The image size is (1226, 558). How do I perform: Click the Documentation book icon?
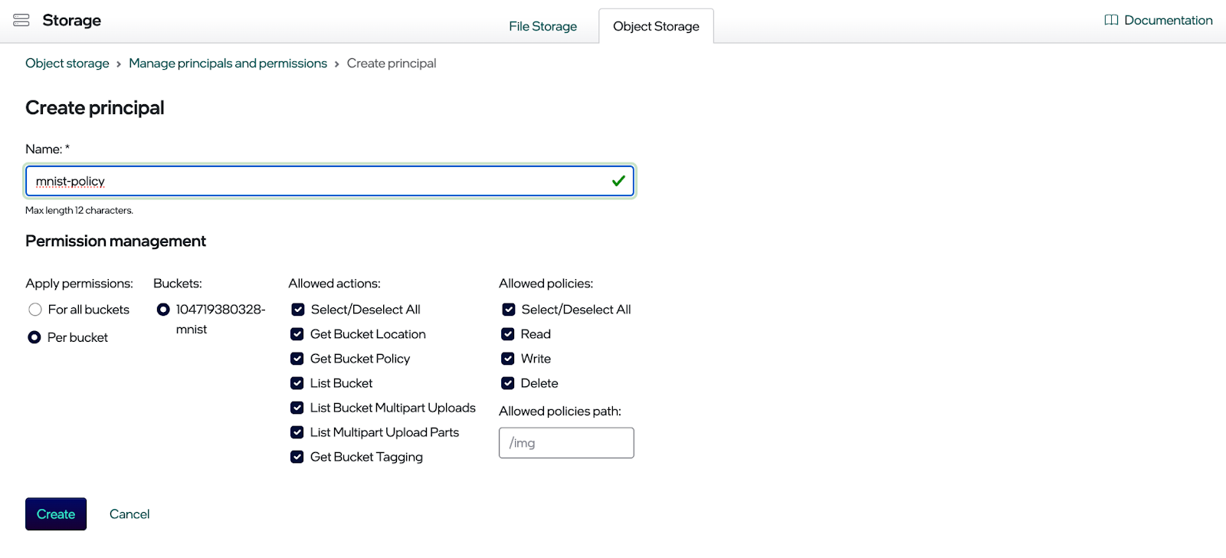pyautogui.click(x=1111, y=21)
